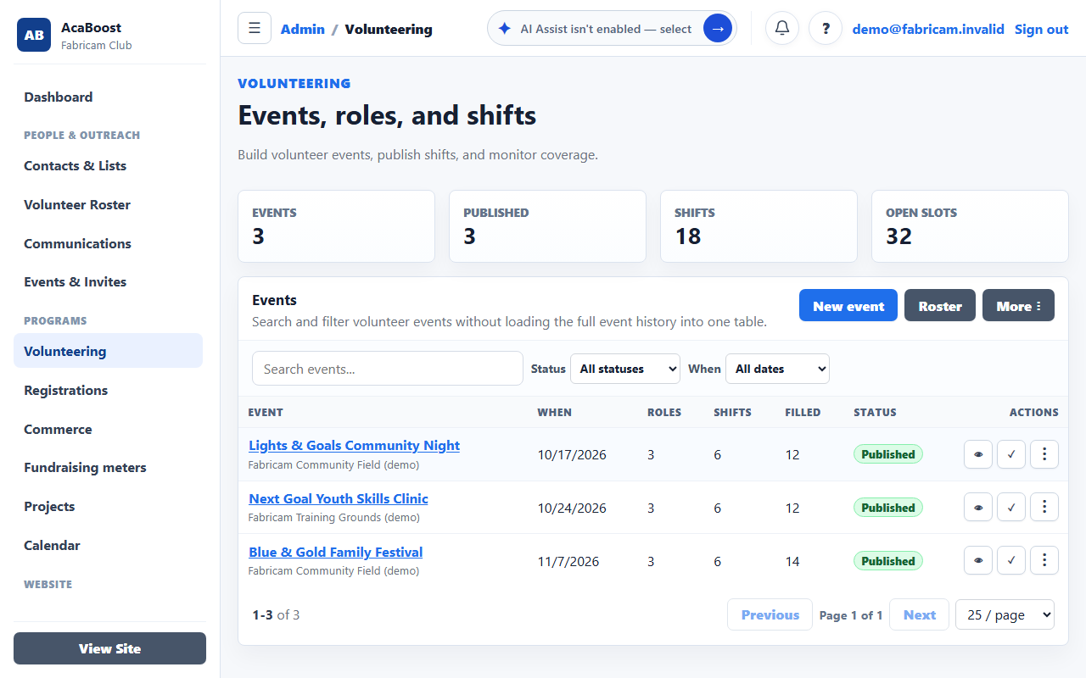Screen dimensions: 1086x678
Task: Open Events & Invites in the sidebar
Action: tap(108, 282)
